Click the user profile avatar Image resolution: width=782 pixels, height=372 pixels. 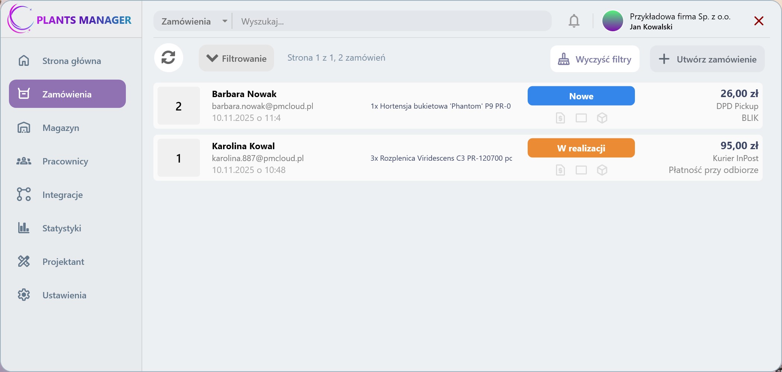(x=613, y=21)
